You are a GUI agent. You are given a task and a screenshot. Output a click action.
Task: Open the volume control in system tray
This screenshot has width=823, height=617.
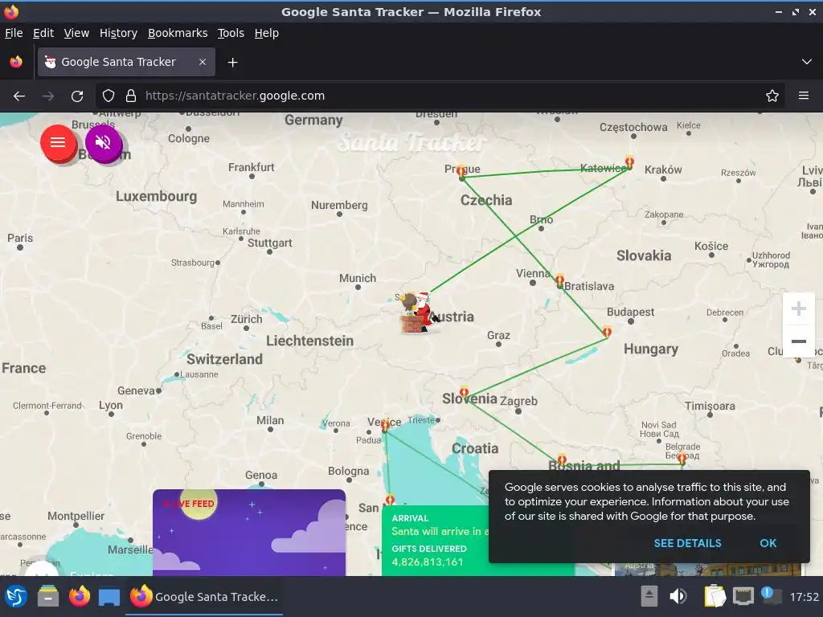click(678, 596)
